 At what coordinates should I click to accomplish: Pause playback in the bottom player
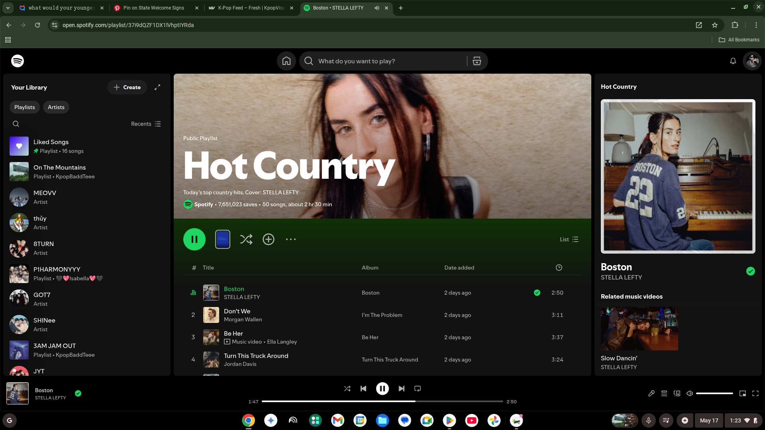(x=382, y=389)
